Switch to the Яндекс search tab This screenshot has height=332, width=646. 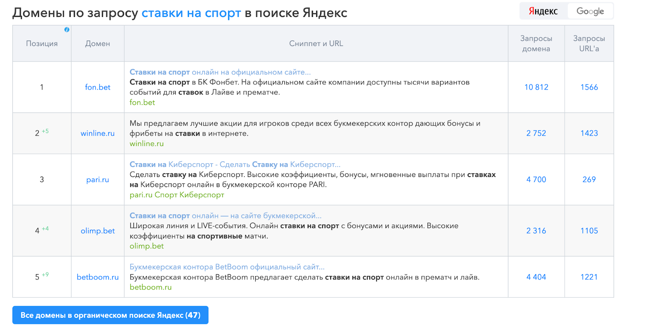(x=543, y=11)
